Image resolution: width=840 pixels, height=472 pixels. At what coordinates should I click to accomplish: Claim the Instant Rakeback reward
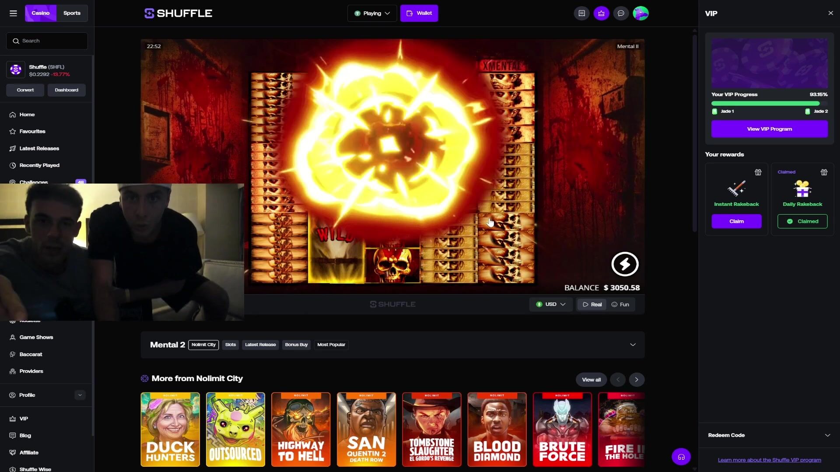pos(736,221)
